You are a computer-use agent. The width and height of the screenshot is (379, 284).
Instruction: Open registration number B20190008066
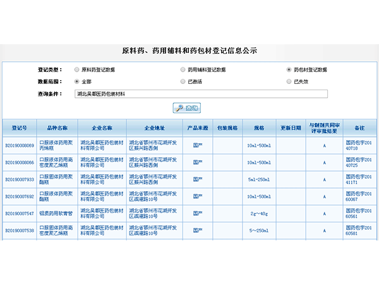click(x=20, y=162)
